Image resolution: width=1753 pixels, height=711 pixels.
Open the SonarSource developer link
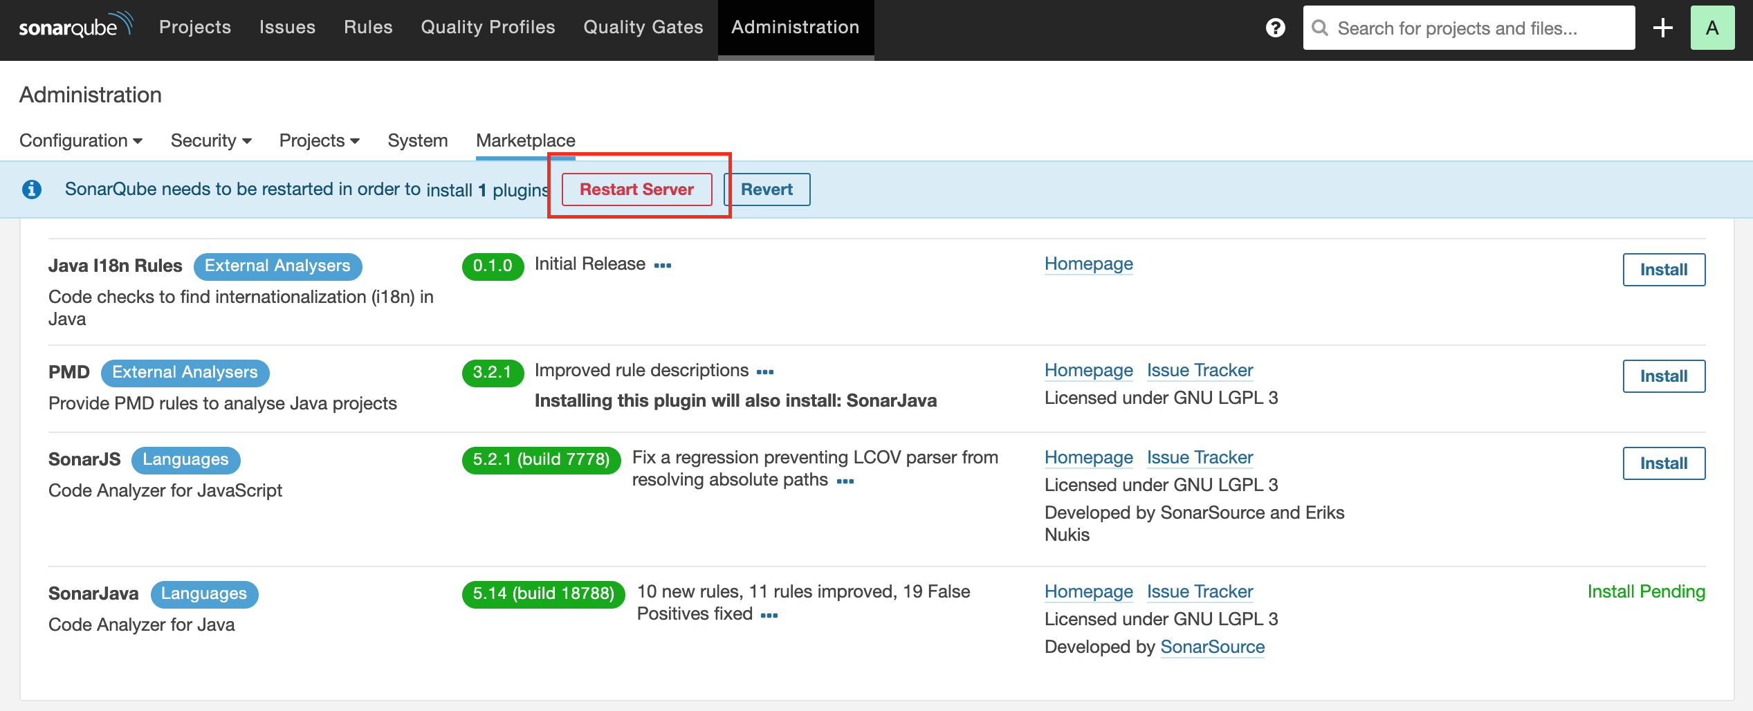[1213, 647]
